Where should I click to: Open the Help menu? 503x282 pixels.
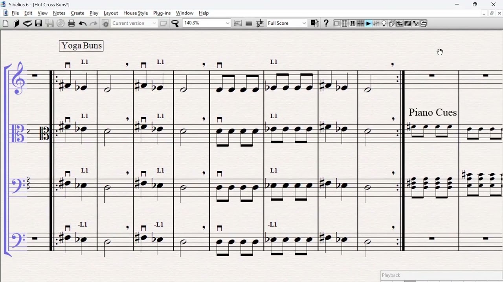pyautogui.click(x=204, y=13)
